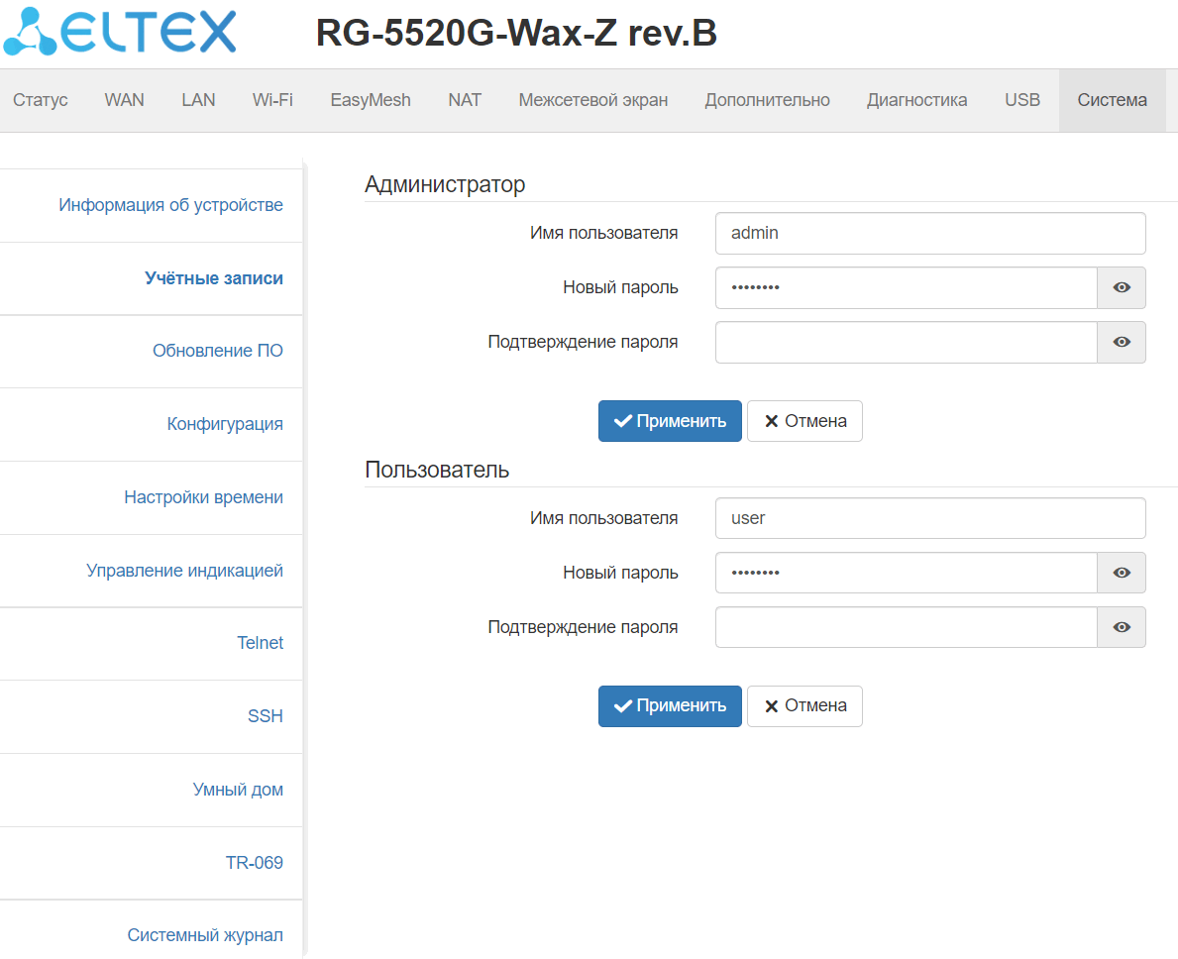Open TR-069 settings
This screenshot has height=959, width=1178.
(254, 863)
